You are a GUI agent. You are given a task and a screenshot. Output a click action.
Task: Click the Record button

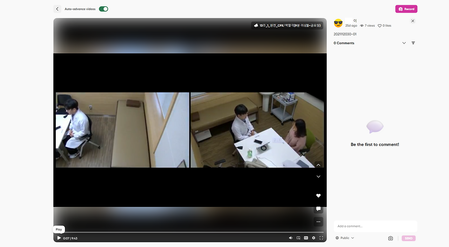(x=406, y=9)
